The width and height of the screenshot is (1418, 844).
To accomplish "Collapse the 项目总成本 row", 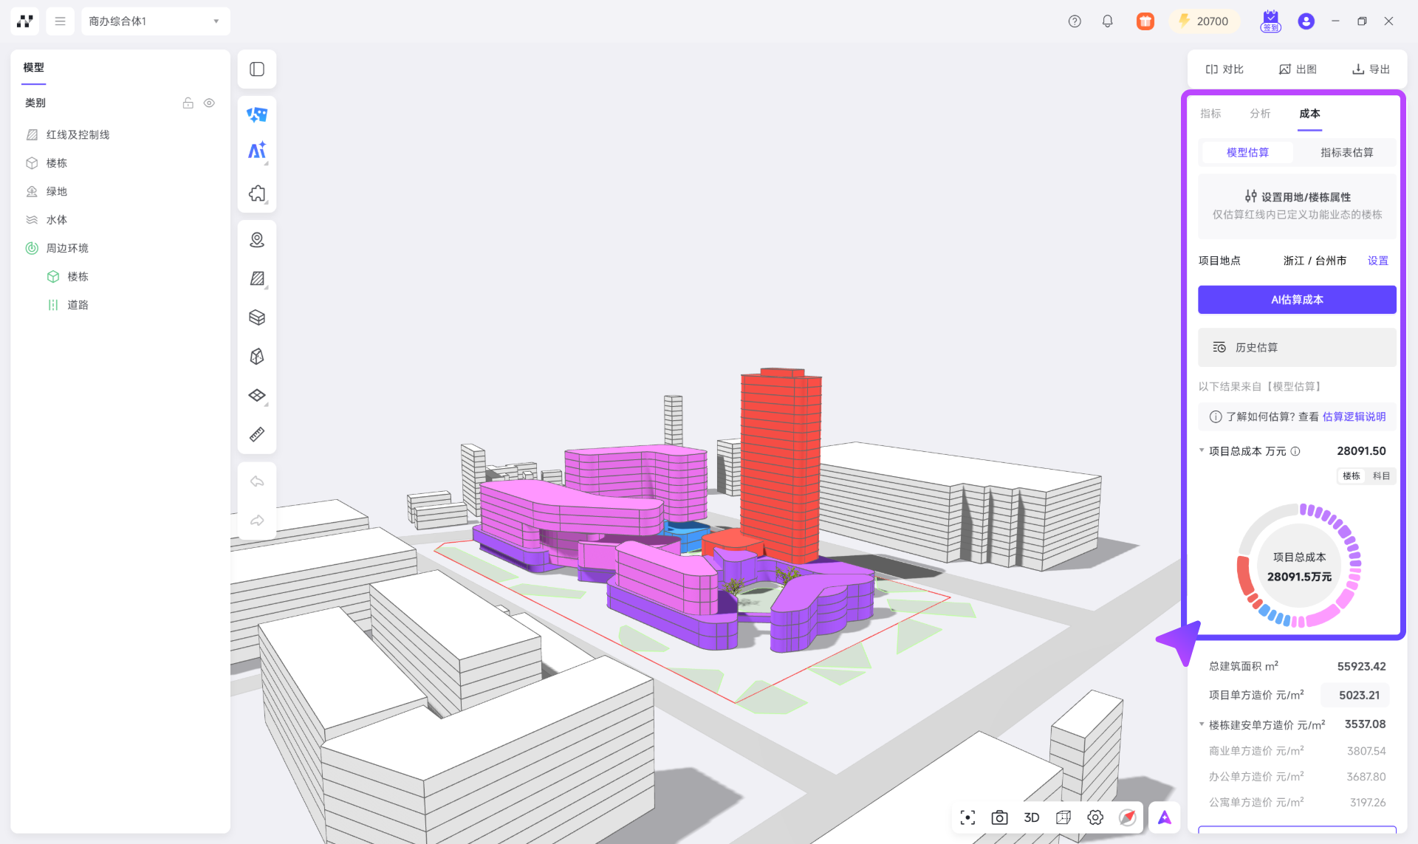I will (1202, 450).
